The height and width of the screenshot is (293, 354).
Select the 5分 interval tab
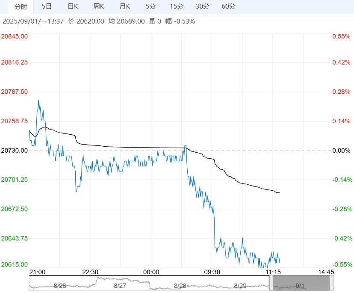tap(150, 6)
